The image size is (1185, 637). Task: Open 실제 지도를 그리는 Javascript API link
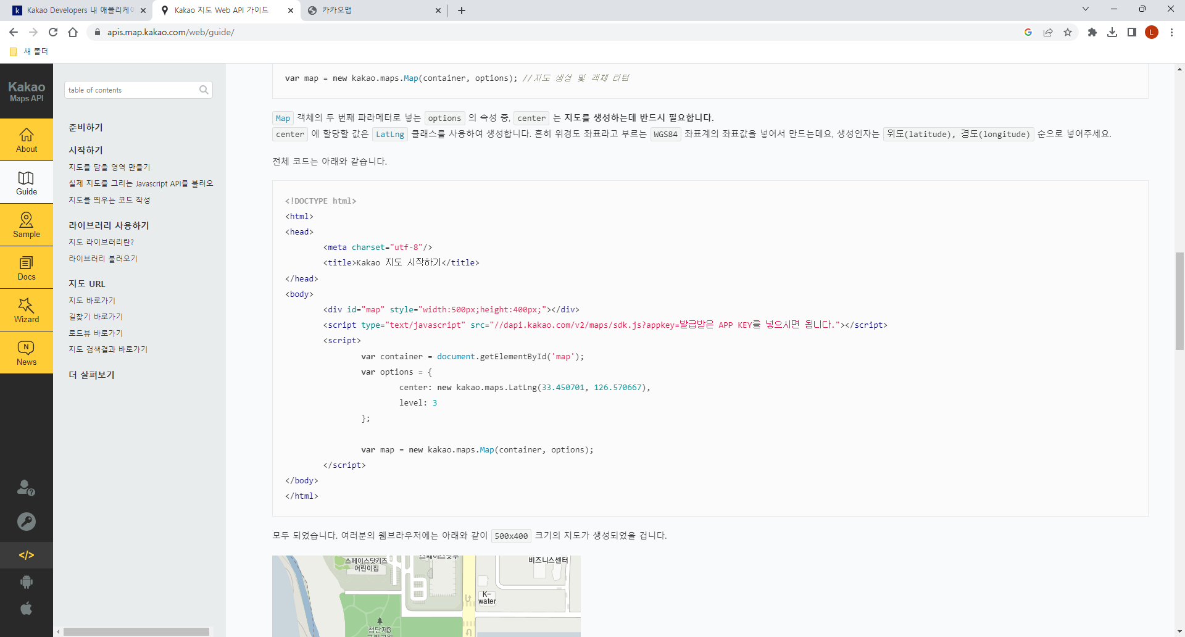pyautogui.click(x=141, y=183)
